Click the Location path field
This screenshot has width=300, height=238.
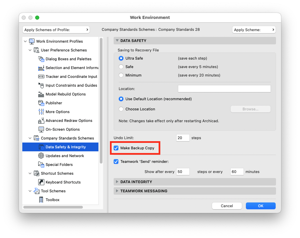(224, 89)
